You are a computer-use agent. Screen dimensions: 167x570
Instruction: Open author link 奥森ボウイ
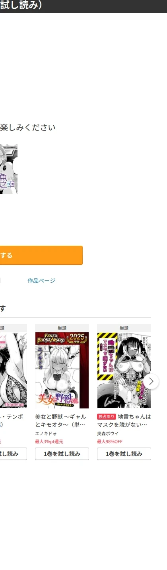coord(108,433)
